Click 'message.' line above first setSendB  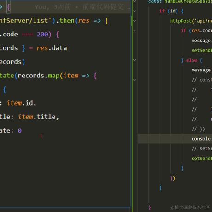201,41
